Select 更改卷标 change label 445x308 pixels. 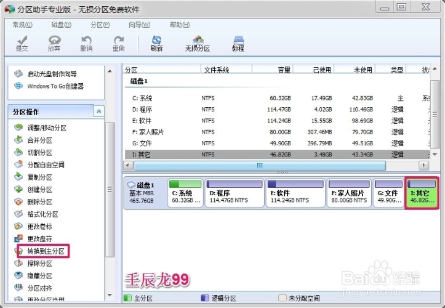(33, 227)
